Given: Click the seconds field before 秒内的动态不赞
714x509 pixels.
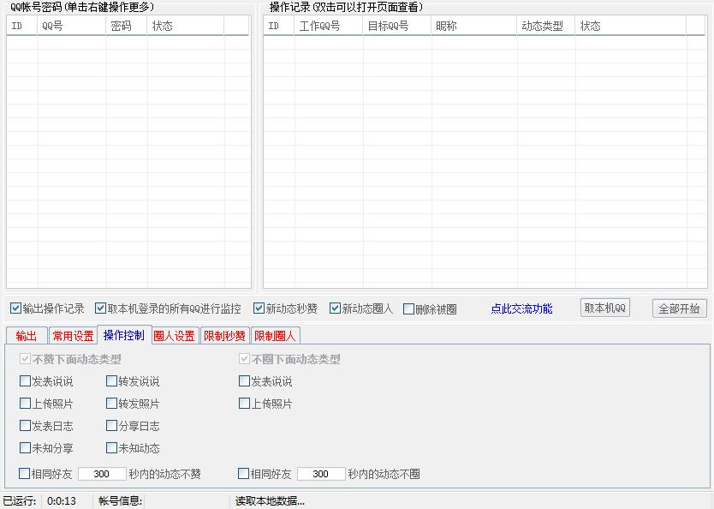Looking at the screenshot, I should [102, 474].
